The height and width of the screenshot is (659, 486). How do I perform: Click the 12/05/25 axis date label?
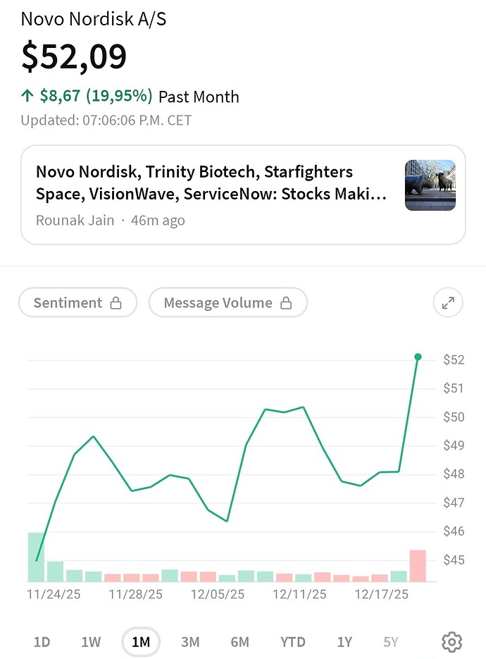click(216, 594)
